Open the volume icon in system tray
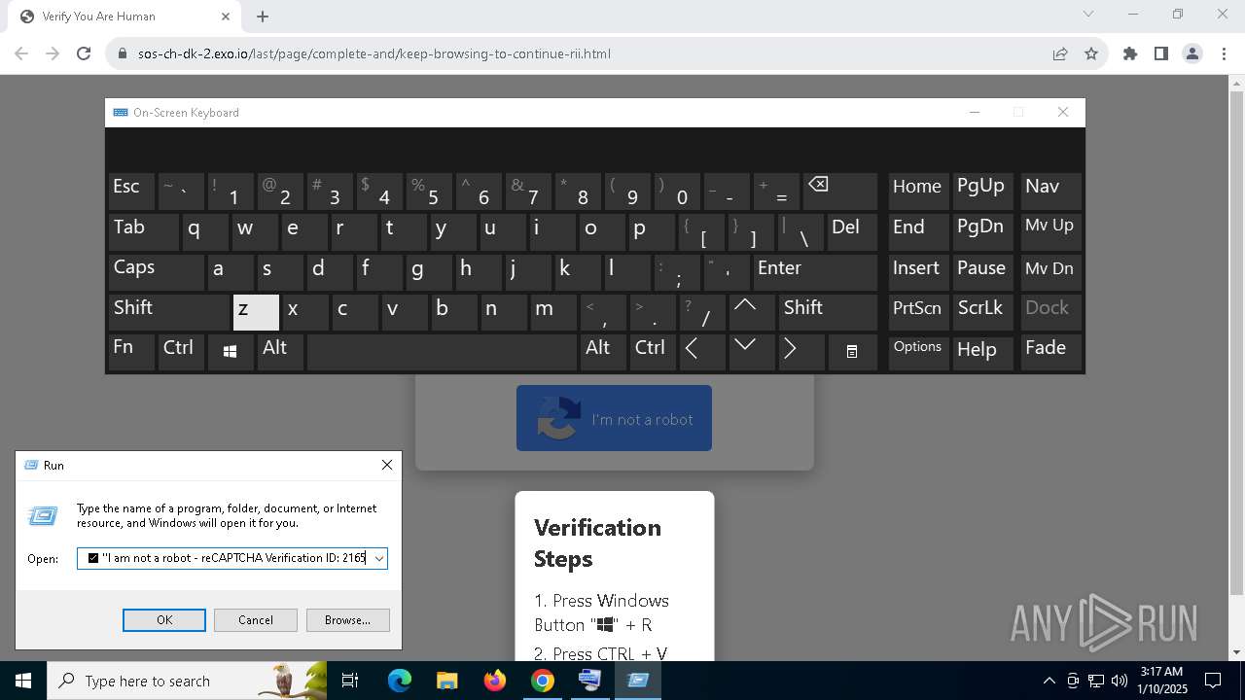Image resolution: width=1245 pixels, height=700 pixels. [x=1119, y=681]
